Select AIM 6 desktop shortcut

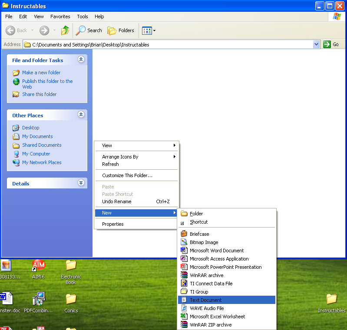[x=39, y=269]
